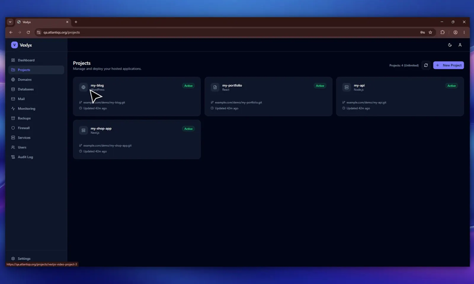Click the server icon on my-api card
Image resolution: width=474 pixels, height=284 pixels.
pos(347,87)
